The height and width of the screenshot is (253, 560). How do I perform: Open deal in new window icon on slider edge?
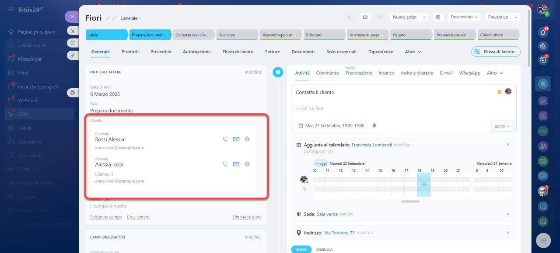tap(72, 43)
